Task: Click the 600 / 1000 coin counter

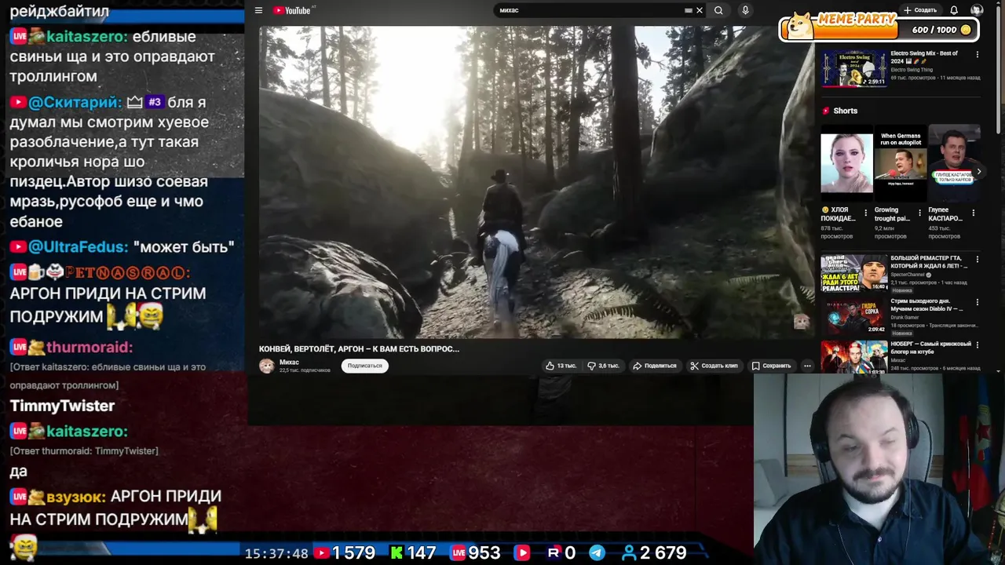Action: (941, 30)
